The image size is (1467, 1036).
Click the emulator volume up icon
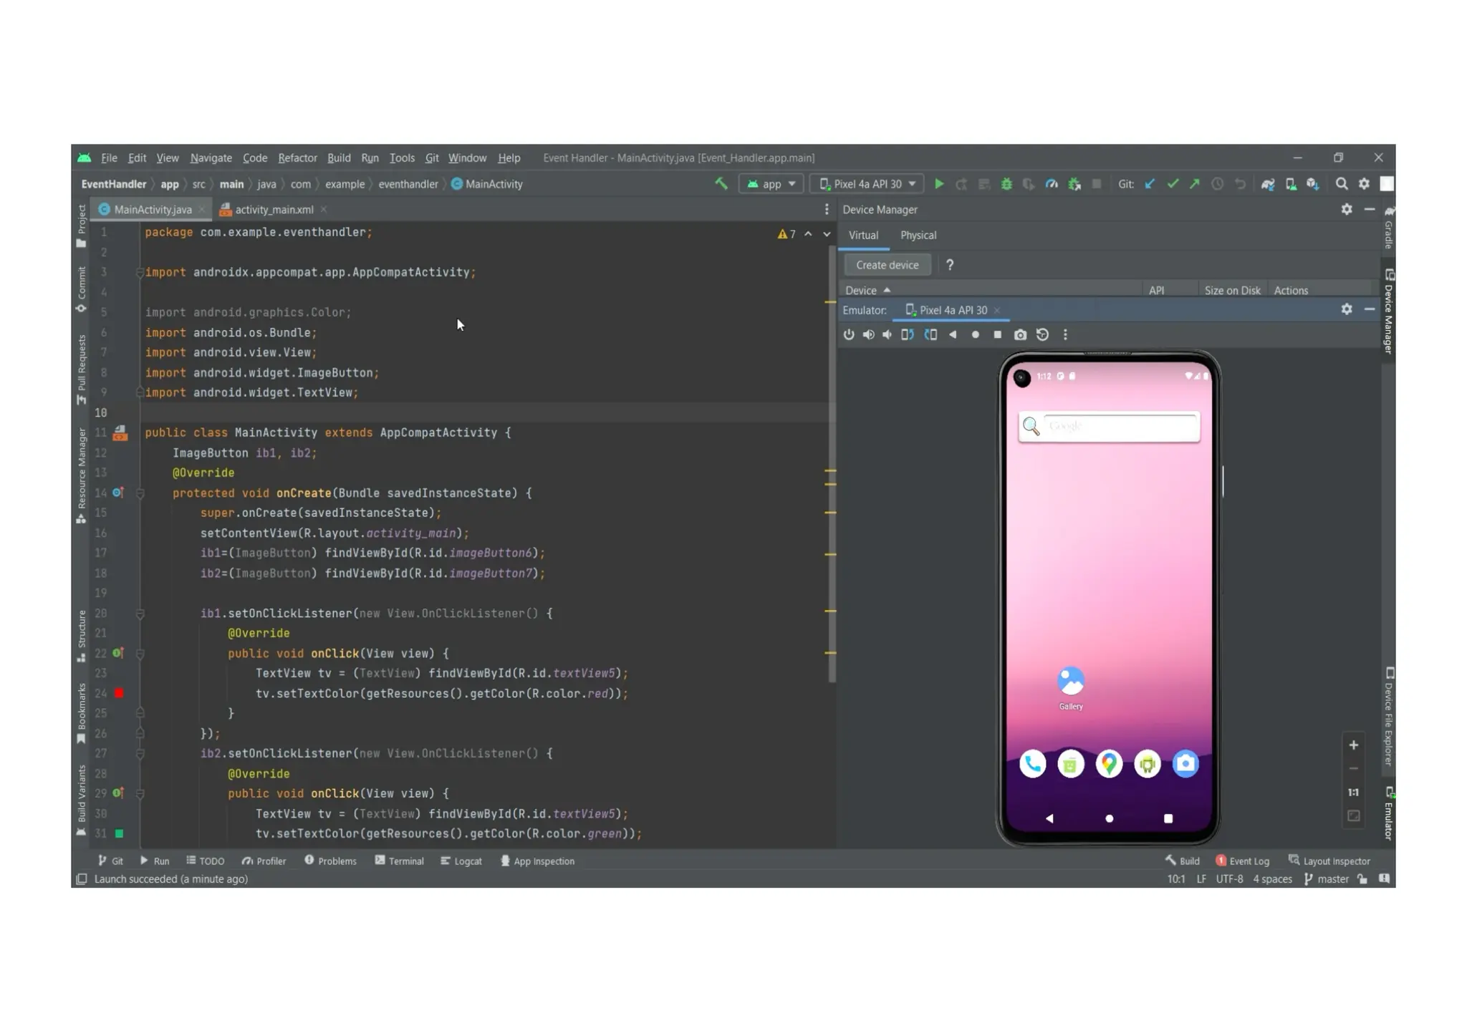click(x=868, y=334)
